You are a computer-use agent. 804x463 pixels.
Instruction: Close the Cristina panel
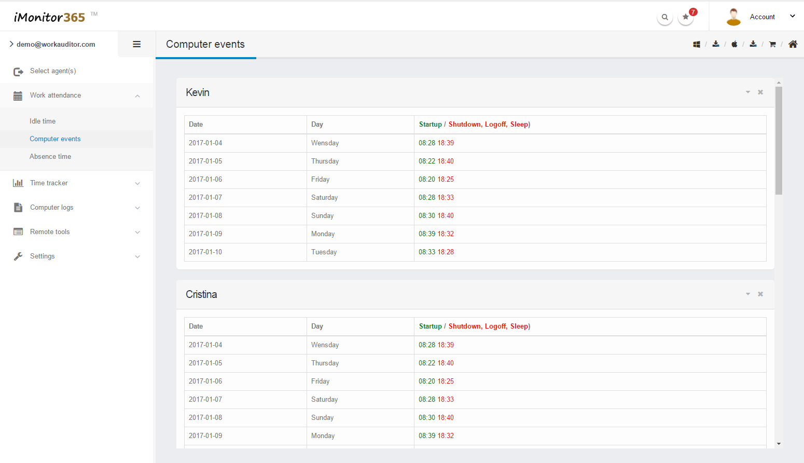[x=760, y=294]
